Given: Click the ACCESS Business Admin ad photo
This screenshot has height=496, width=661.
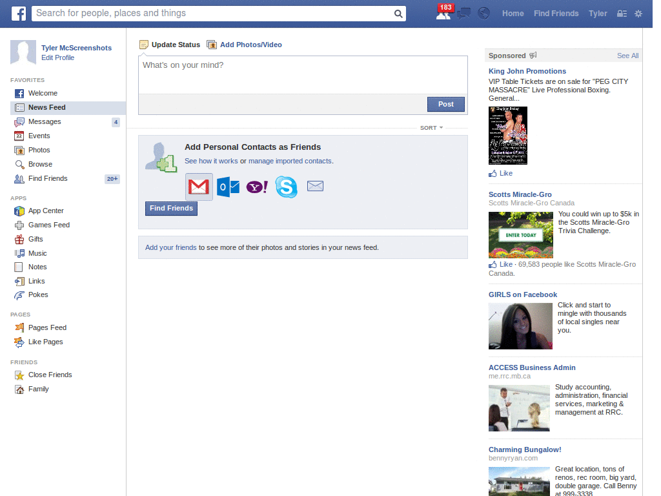Looking at the screenshot, I should (x=519, y=408).
